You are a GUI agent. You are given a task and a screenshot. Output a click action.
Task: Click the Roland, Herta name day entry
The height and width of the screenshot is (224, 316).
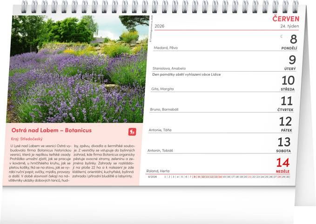[158, 171]
